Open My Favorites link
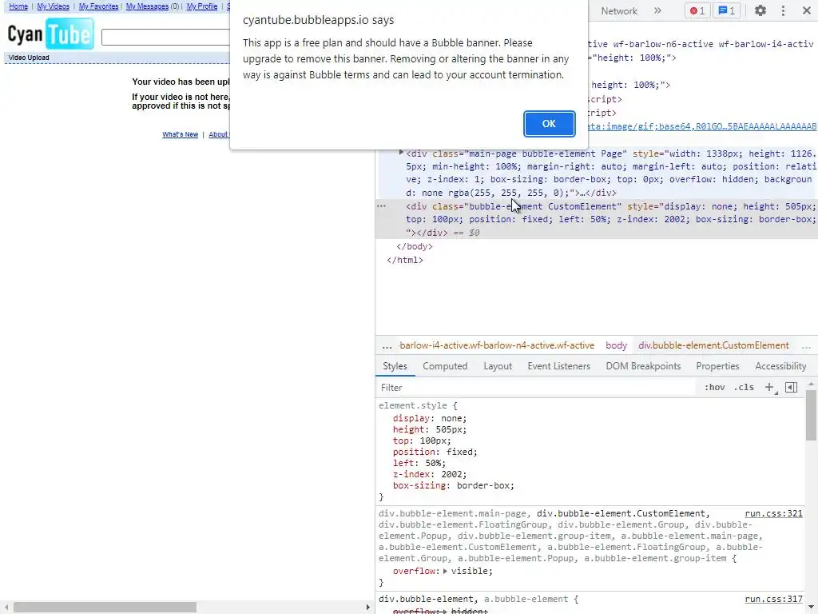 coord(98,6)
